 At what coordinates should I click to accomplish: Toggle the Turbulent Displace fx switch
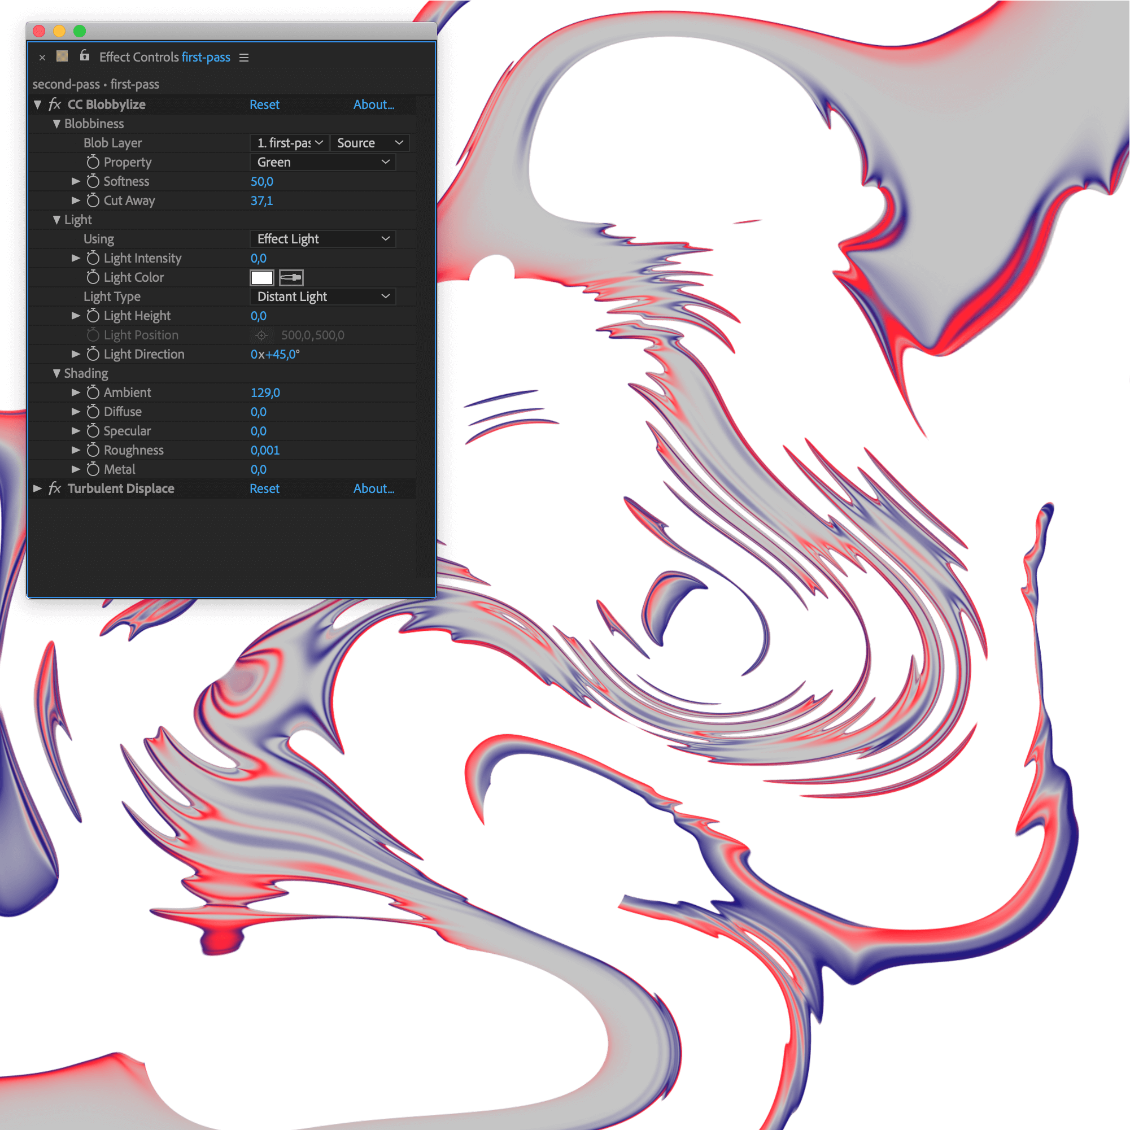coord(55,488)
